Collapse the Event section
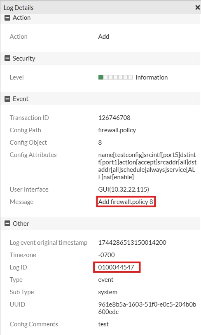This screenshot has width=201, height=335. 7,99
